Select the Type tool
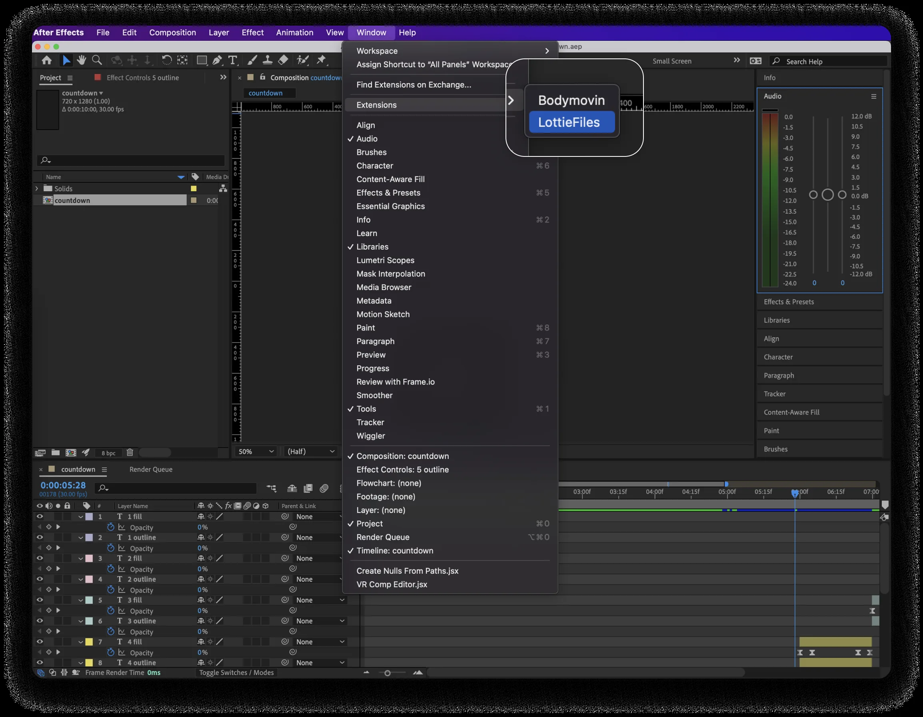The width and height of the screenshot is (923, 717). point(232,60)
